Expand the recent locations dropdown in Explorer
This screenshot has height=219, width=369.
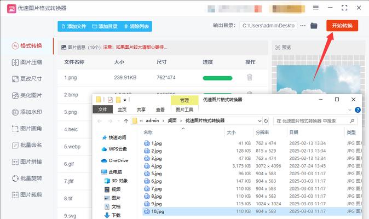point(119,121)
